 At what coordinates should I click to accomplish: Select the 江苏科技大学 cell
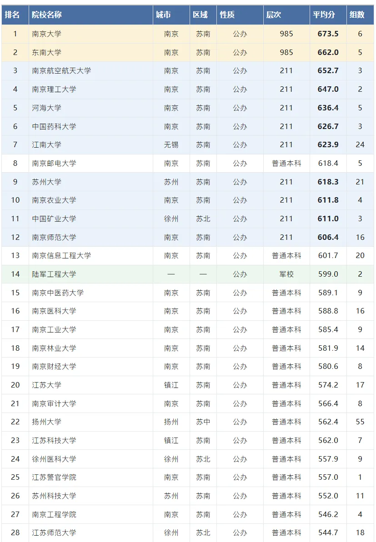tap(90, 441)
